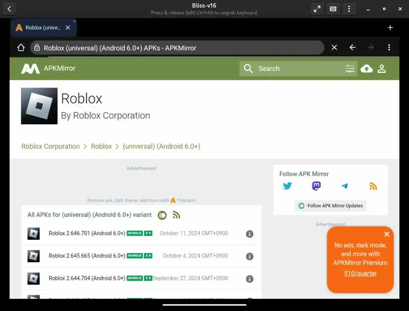
Task: Expand info for Roblox 2.646.701
Action: coord(250,234)
